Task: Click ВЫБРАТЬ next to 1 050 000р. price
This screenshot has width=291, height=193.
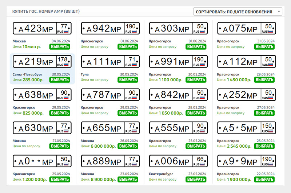Action: 196,113
